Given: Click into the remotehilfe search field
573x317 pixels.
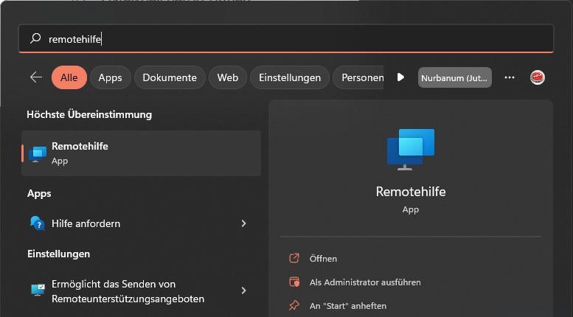Looking at the screenshot, I should (295, 39).
